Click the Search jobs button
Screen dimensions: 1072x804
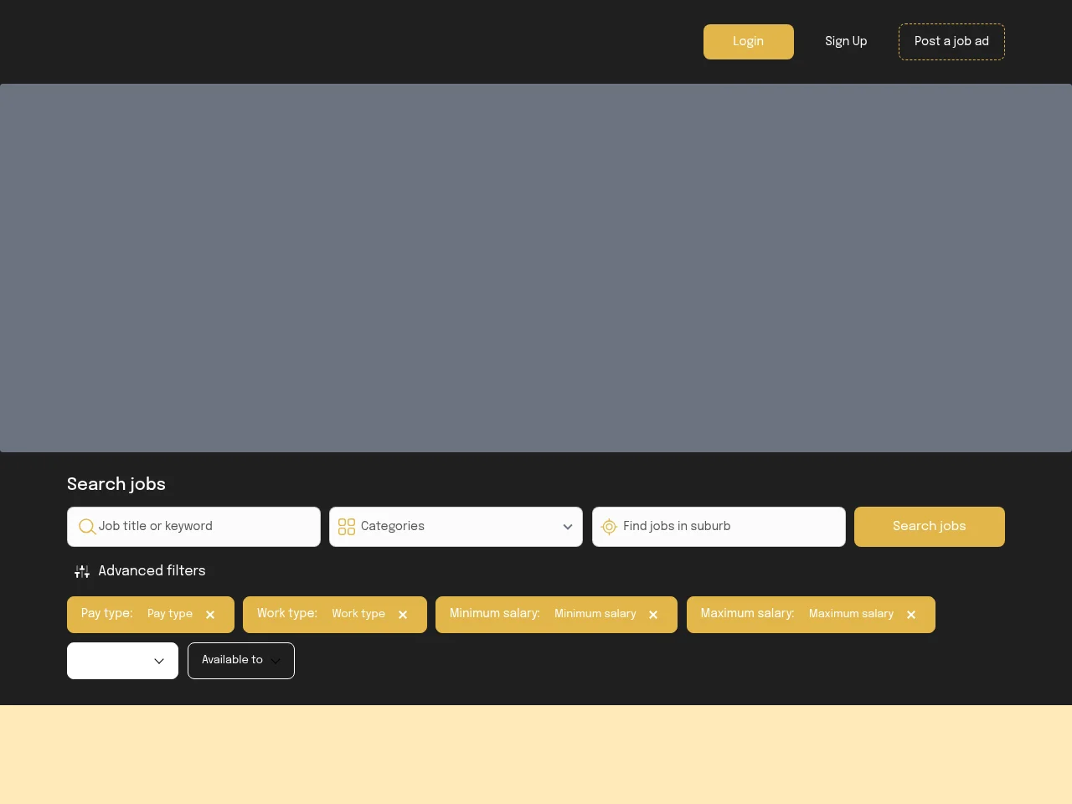930,527
